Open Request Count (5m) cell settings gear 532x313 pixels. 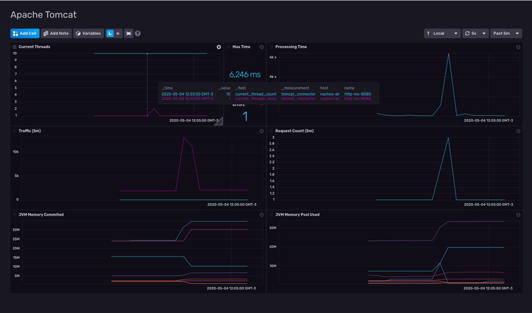point(518,131)
